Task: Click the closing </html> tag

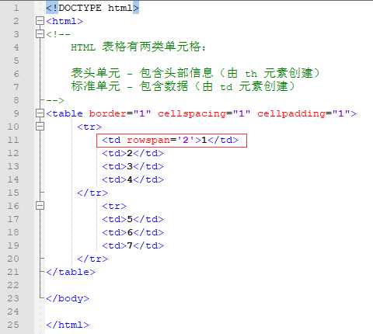Action: (68, 325)
